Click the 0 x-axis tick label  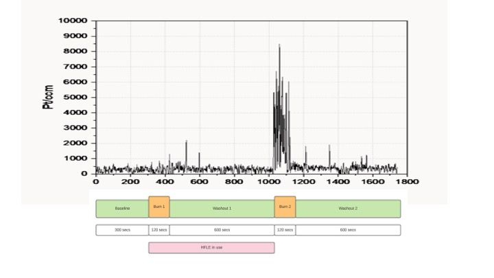tap(95, 182)
